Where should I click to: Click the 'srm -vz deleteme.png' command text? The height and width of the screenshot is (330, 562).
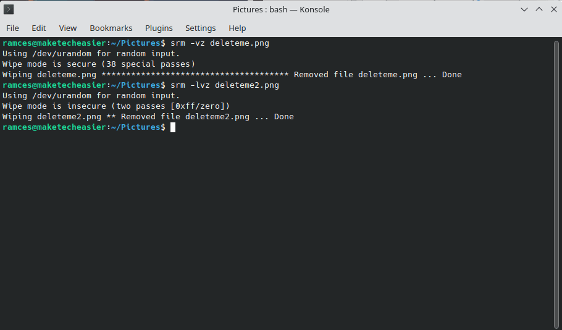pyautogui.click(x=220, y=43)
